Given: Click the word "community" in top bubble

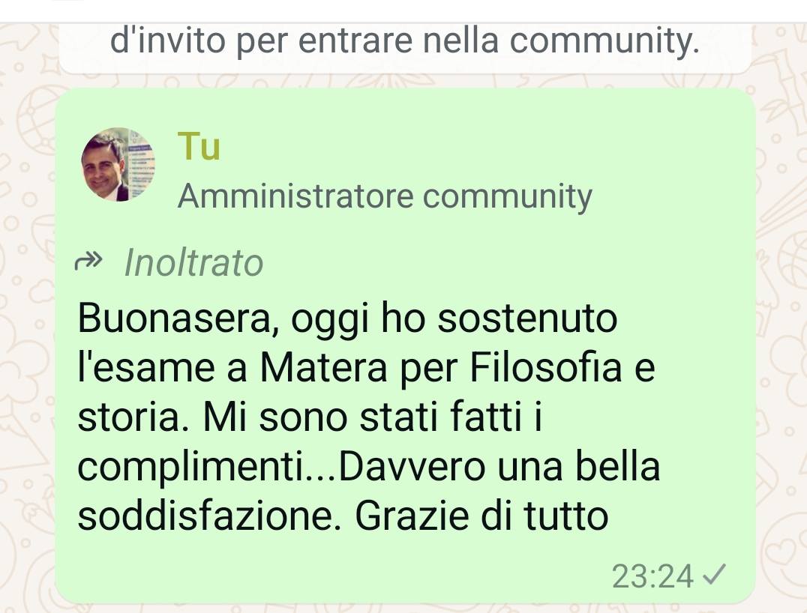Looking at the screenshot, I should (604, 42).
